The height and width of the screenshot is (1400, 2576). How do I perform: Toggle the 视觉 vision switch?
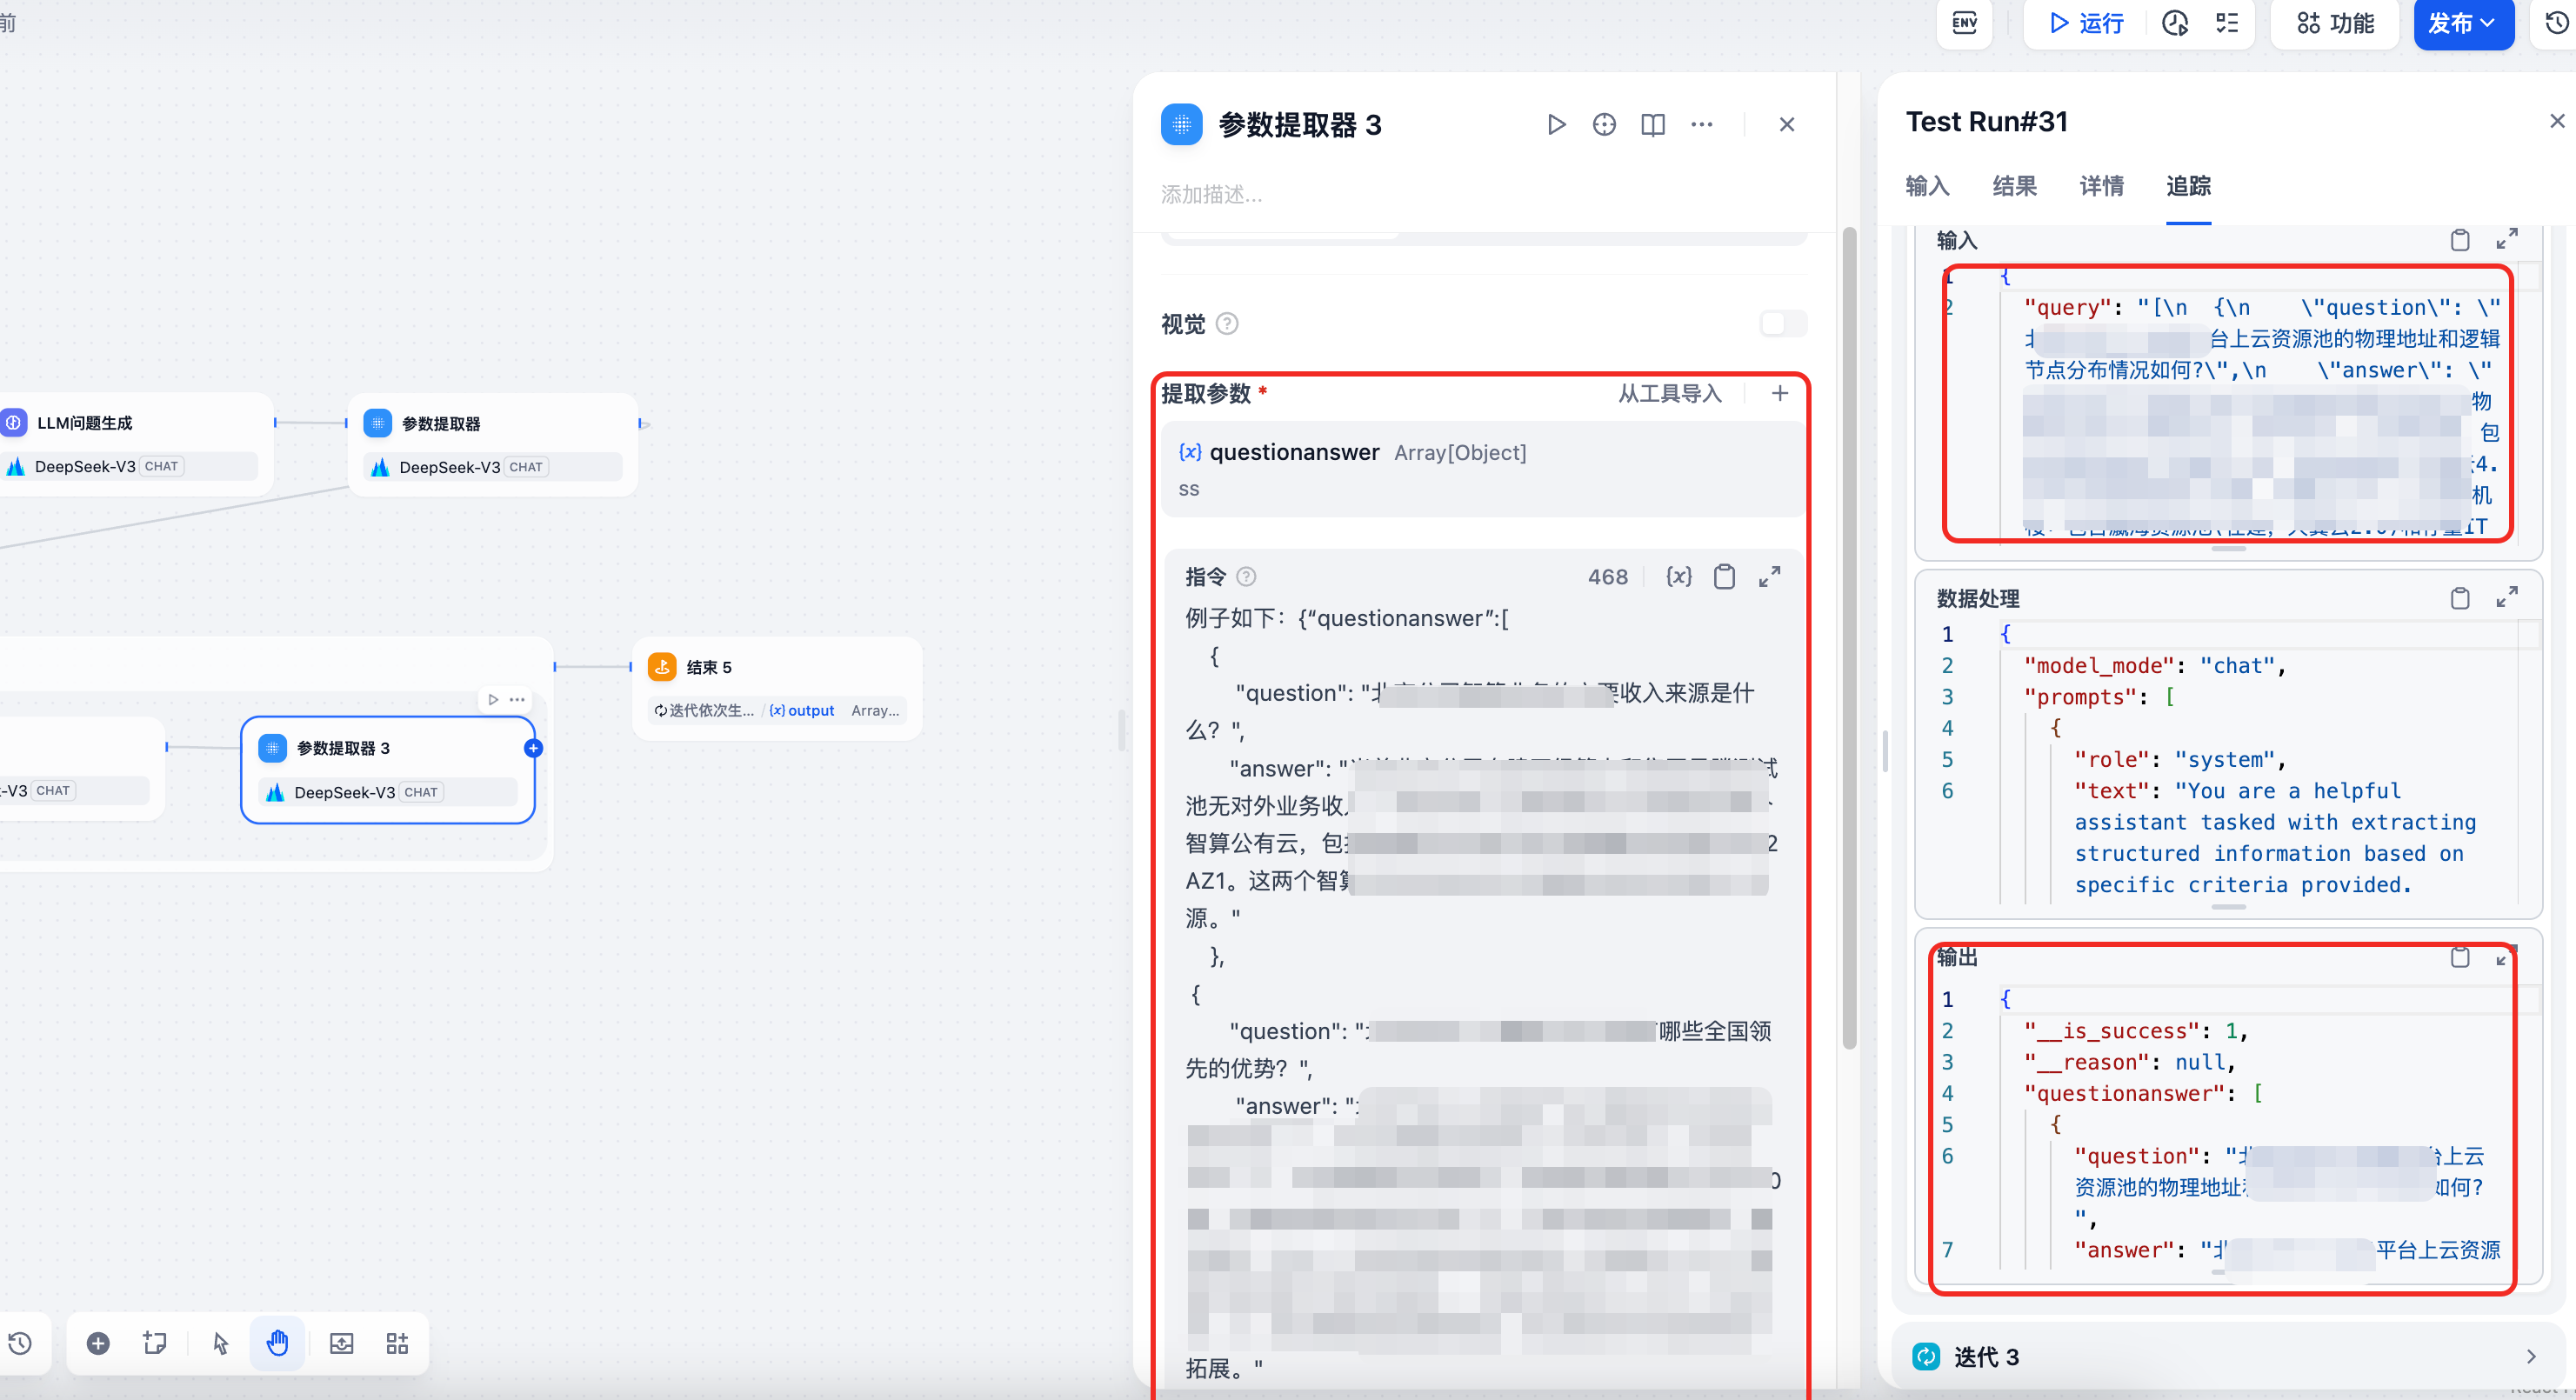pyautogui.click(x=1782, y=323)
